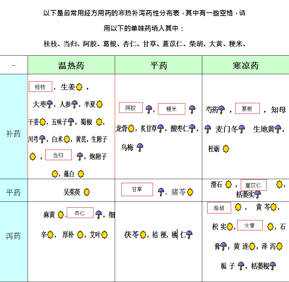Click the sun icon after 艾叶
The width and height of the screenshot is (289, 282).
(x=104, y=235)
